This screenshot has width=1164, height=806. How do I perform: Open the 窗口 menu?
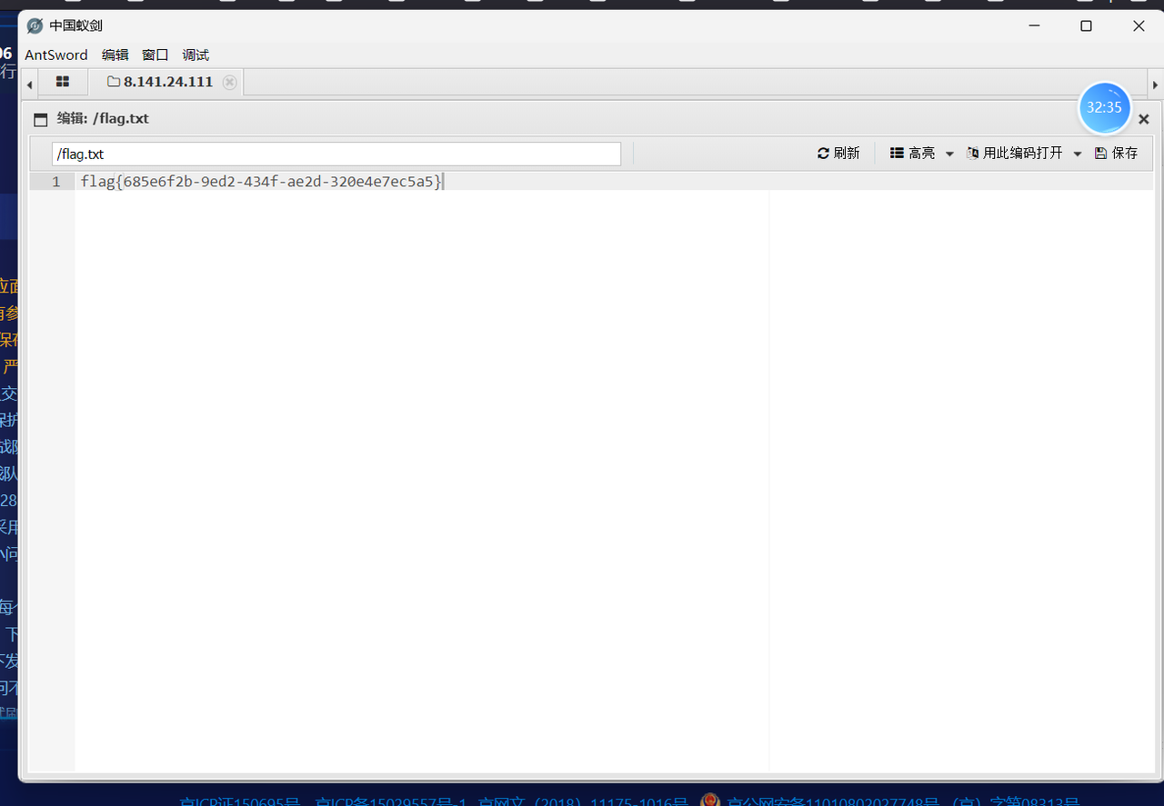(x=156, y=55)
